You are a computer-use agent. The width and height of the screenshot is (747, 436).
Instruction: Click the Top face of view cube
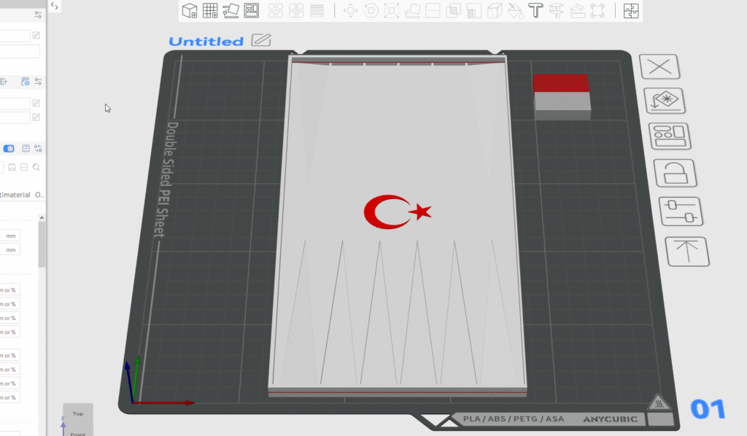(x=77, y=414)
